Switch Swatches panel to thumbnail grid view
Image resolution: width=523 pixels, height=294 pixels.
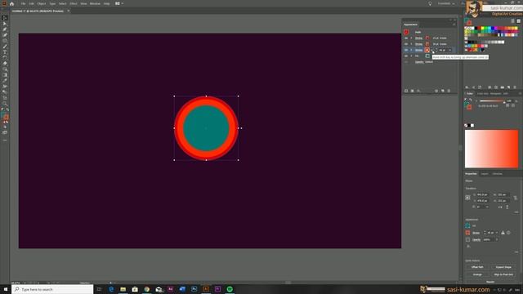pyautogui.click(x=518, y=21)
